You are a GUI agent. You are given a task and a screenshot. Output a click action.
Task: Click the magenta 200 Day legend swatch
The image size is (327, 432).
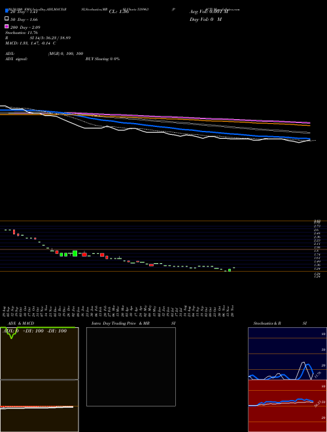7,26
